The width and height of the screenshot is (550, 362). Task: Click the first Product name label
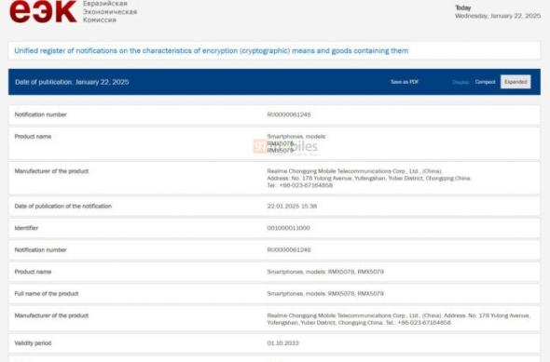pyautogui.click(x=33, y=137)
